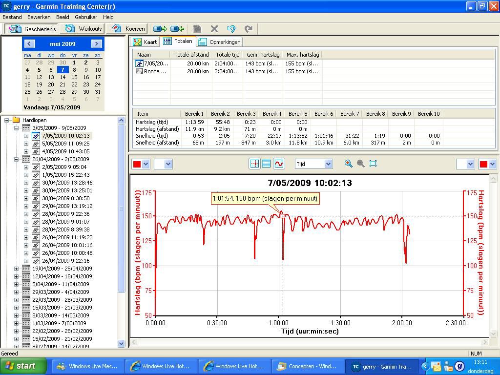Image resolution: width=500 pixels, height=375 pixels.
Task: Open the left axis red color dropdown
Action: point(146,164)
